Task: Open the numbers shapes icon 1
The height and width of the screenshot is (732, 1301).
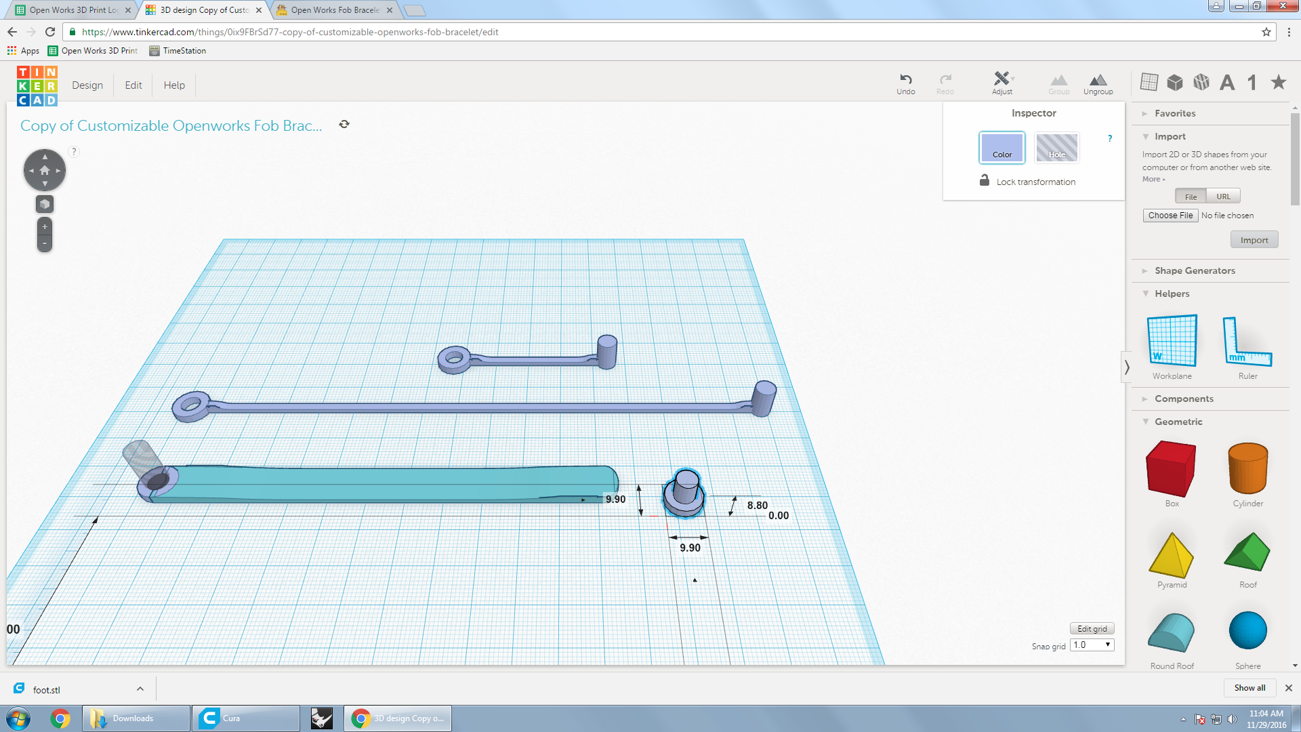Action: (x=1252, y=83)
